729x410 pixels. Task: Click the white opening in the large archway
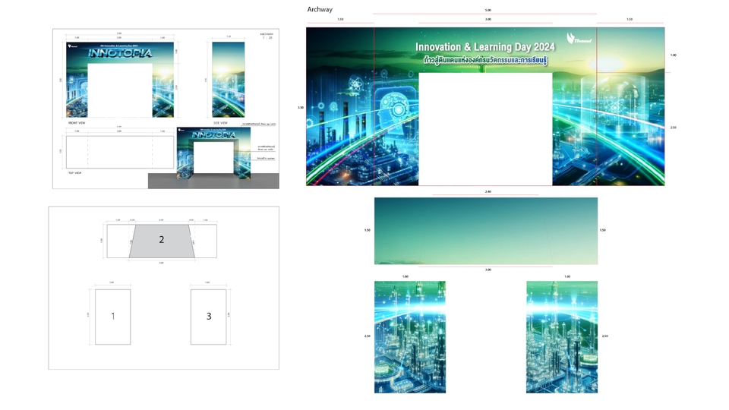(x=485, y=129)
